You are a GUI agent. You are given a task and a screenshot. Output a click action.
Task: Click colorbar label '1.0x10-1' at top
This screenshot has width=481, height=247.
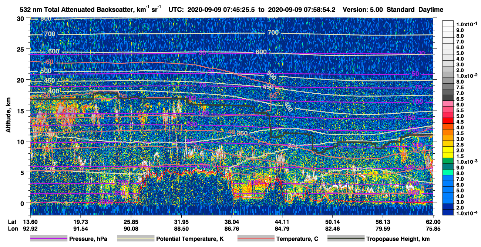click(468, 24)
